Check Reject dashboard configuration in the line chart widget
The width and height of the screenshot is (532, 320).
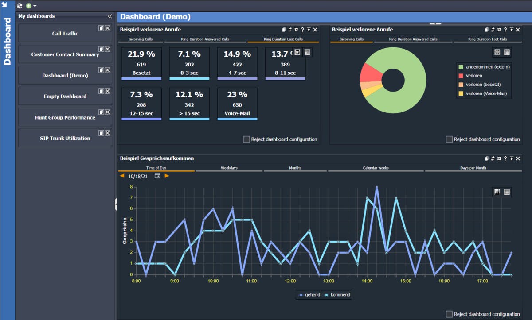pyautogui.click(x=449, y=313)
